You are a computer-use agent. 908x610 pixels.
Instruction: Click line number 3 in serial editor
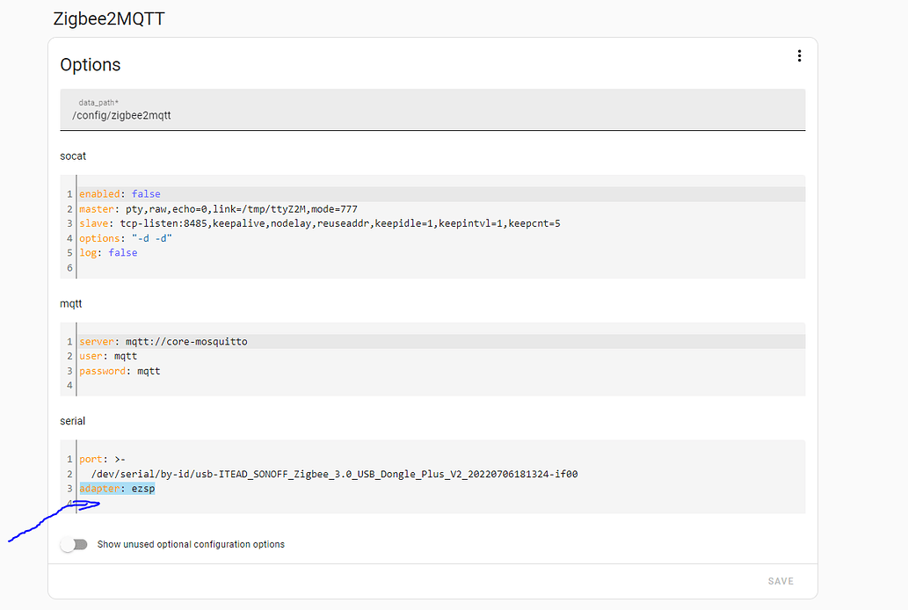click(69, 489)
